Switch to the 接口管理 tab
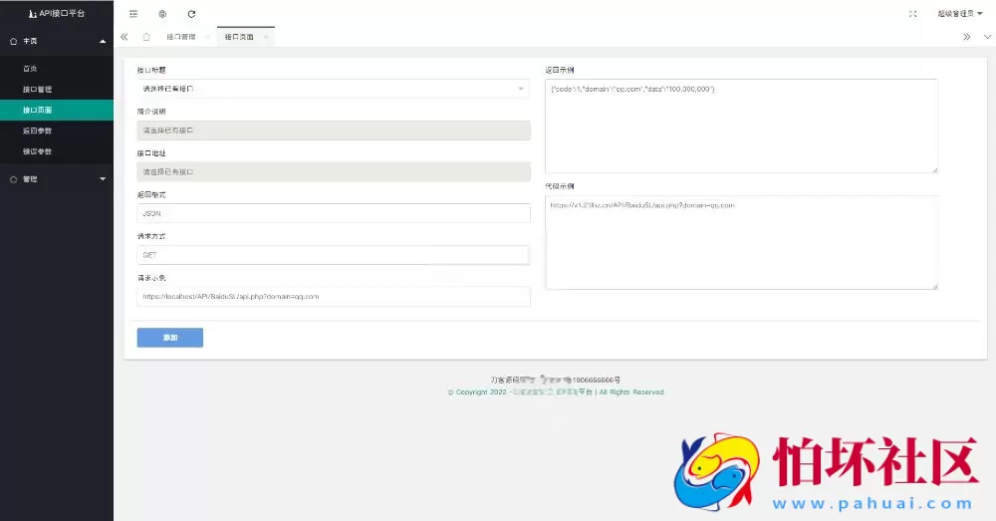This screenshot has height=521, width=996. pos(180,37)
